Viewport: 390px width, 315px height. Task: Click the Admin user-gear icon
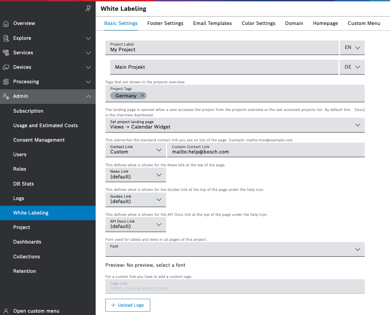pyautogui.click(x=6, y=96)
